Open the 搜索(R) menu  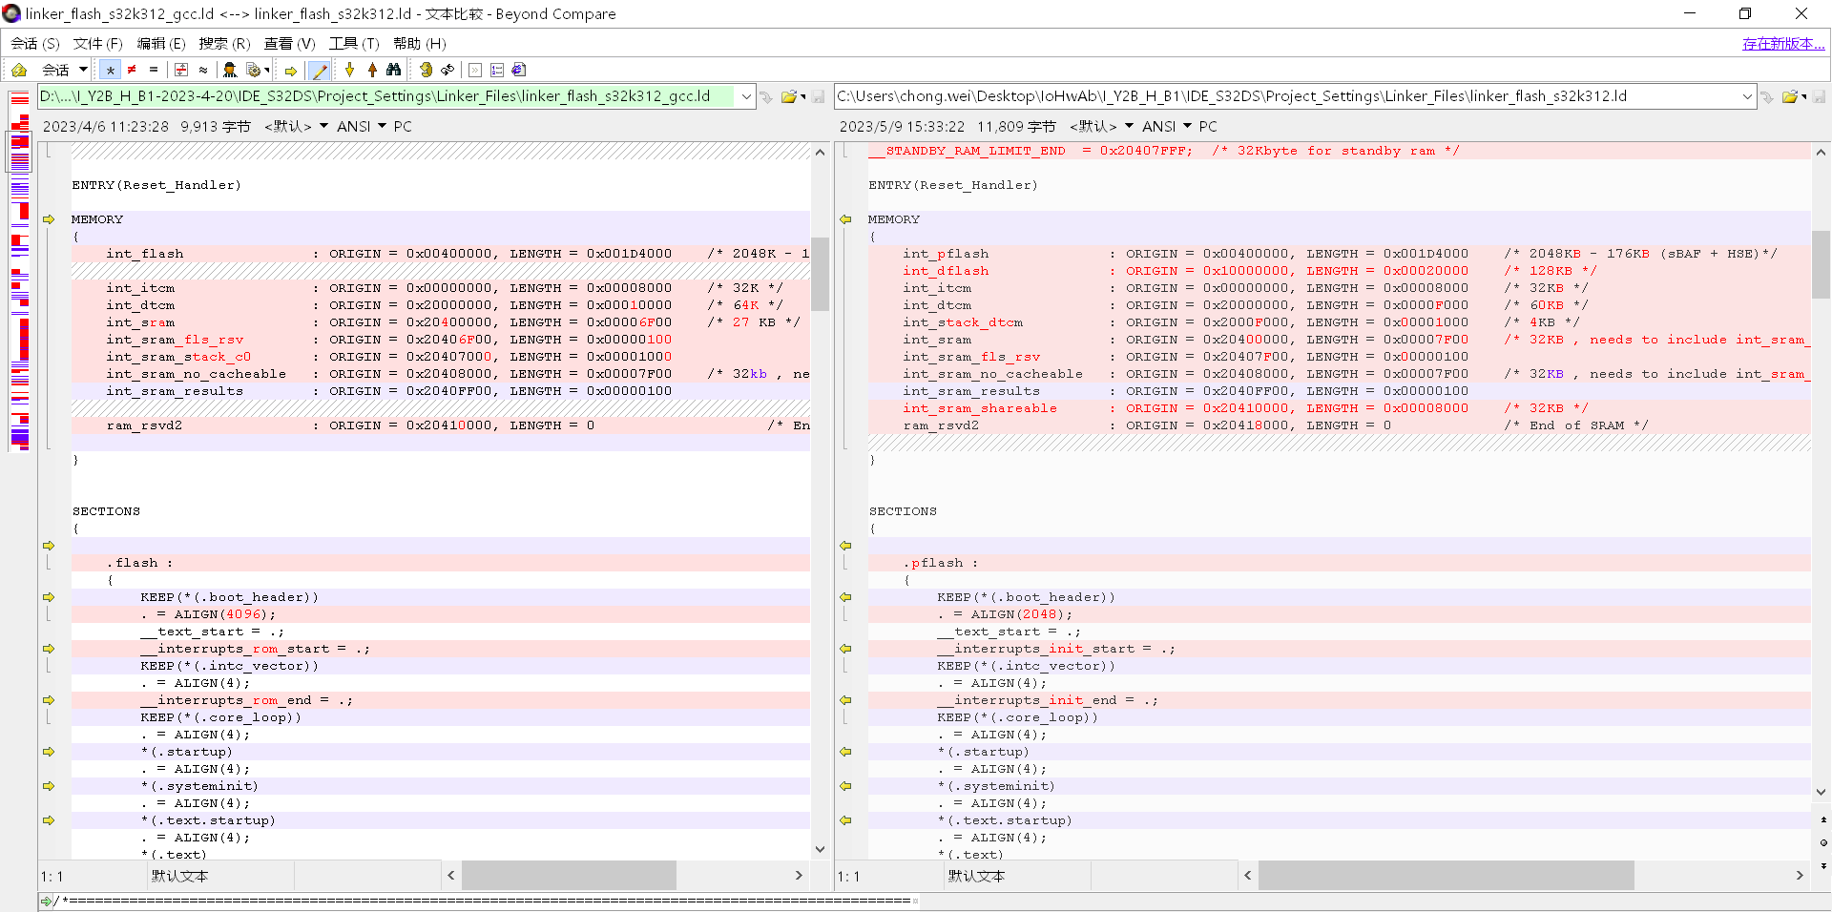(224, 43)
